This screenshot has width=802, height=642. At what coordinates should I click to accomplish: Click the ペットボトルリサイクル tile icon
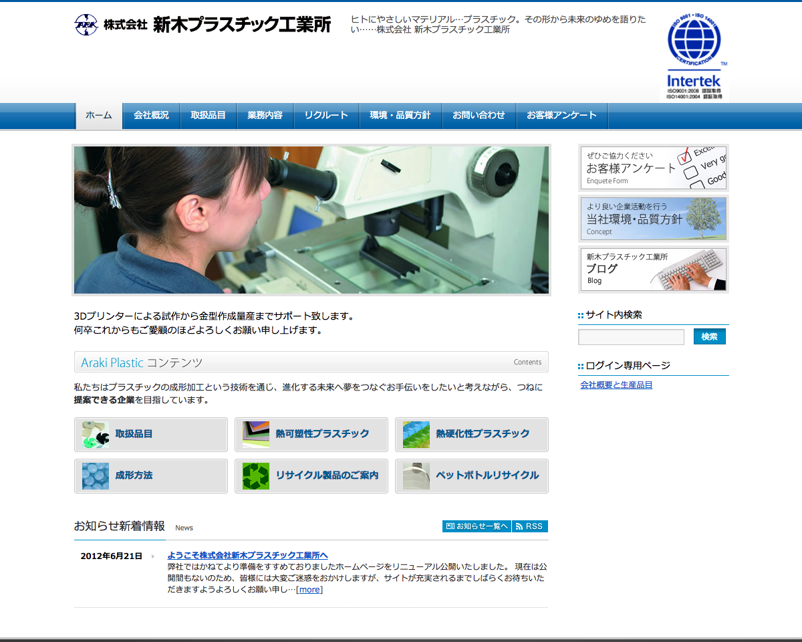(x=416, y=476)
